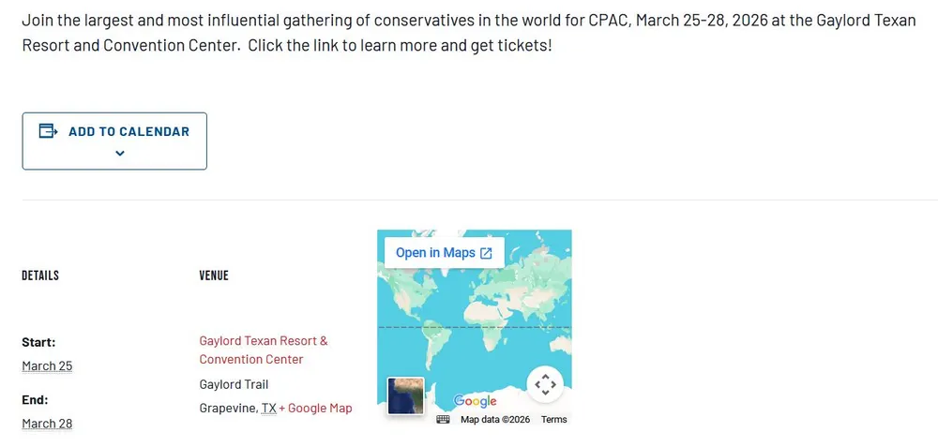This screenshot has height=447, width=938.
Task: Click the March 28 end date
Action: (47, 424)
